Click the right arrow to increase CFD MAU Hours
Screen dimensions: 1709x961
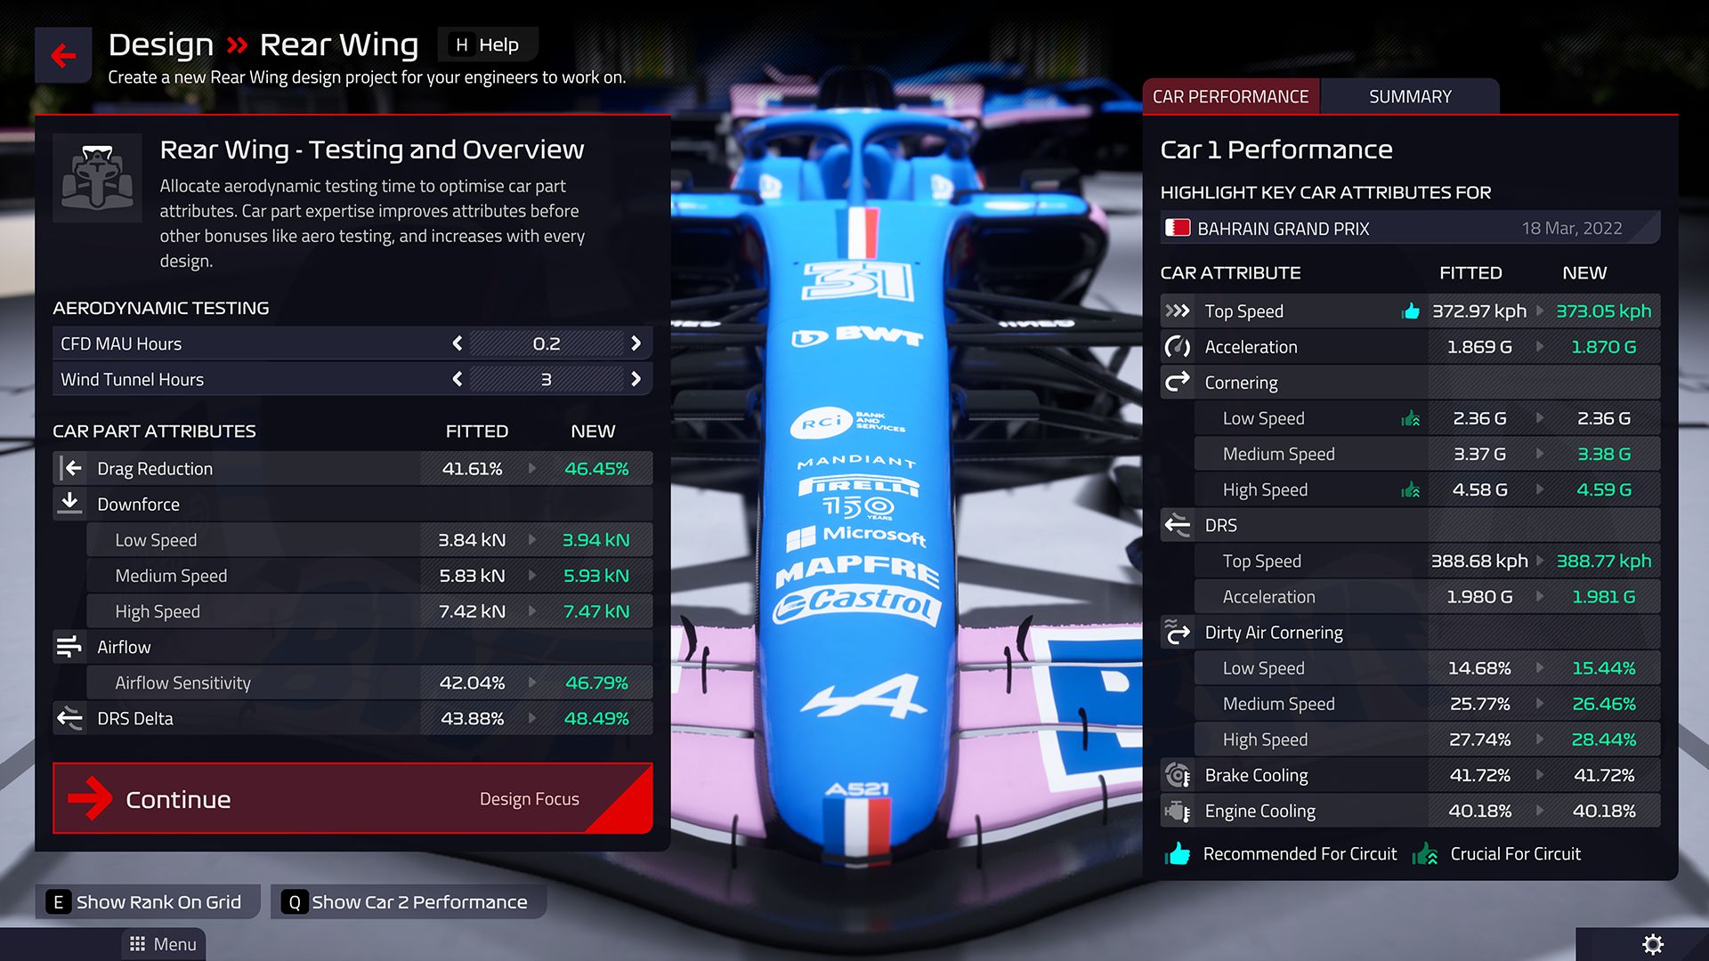[636, 343]
